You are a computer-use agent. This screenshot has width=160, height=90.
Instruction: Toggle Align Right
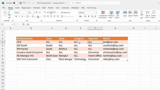pos(51,16)
